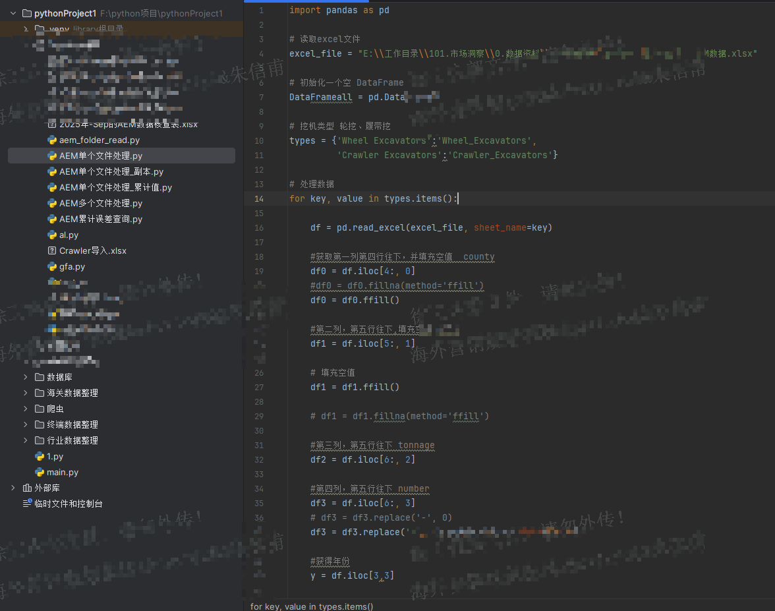Image resolution: width=775 pixels, height=611 pixels.
Task: Click line number 16 in the gutter
Action: (259, 227)
